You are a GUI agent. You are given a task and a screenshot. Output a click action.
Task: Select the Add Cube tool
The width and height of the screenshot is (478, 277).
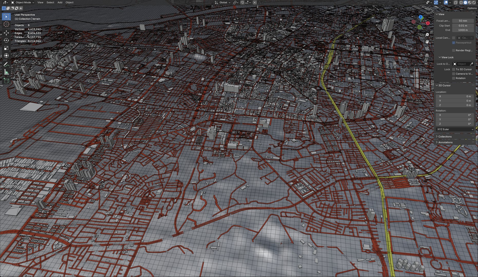[6, 81]
